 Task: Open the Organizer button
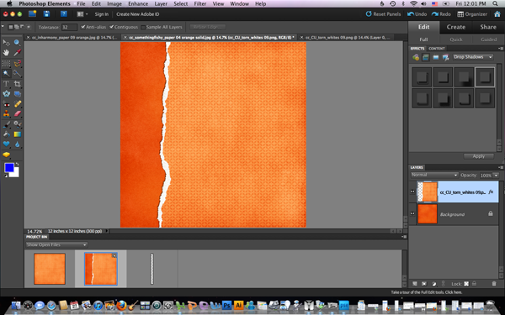click(472, 14)
